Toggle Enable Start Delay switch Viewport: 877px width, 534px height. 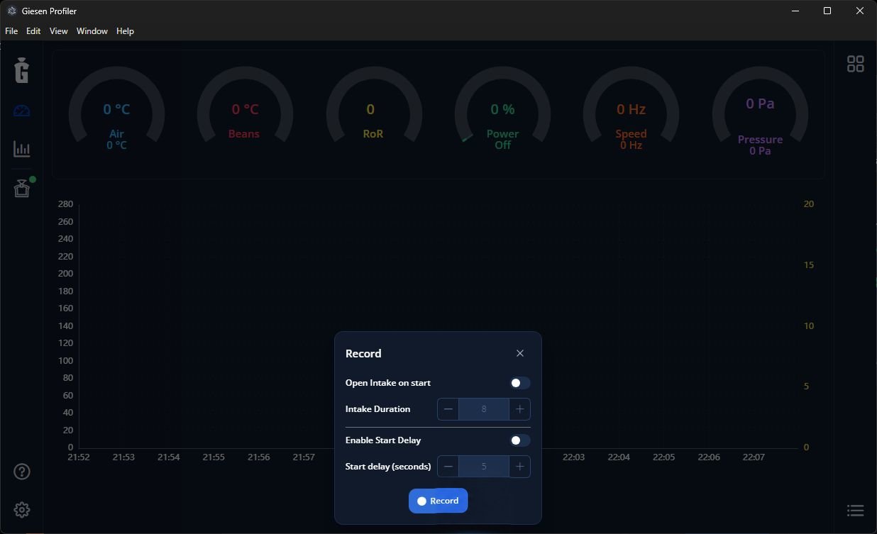pyautogui.click(x=520, y=440)
